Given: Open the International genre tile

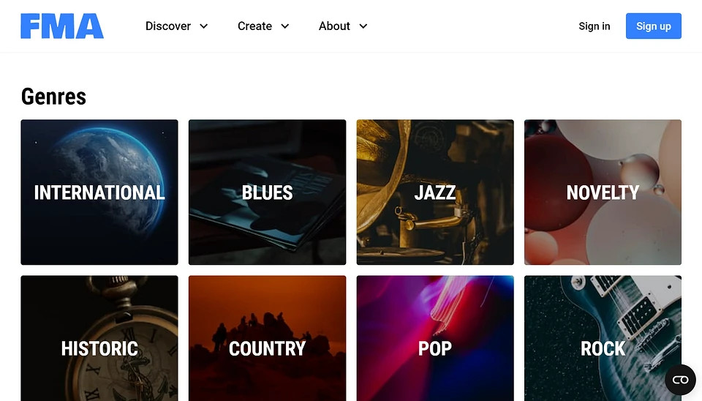Looking at the screenshot, I should coord(99,193).
